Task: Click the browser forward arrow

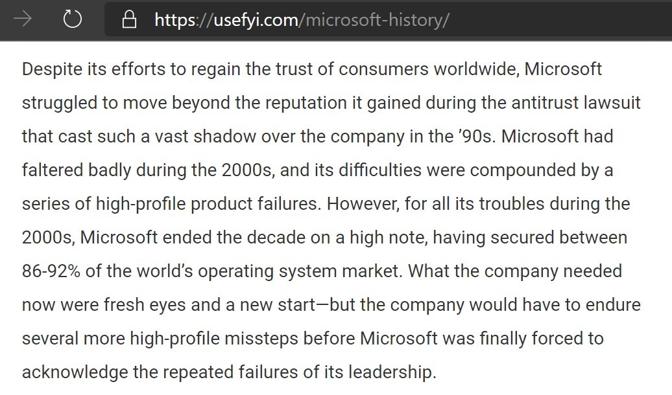Action: 23,19
